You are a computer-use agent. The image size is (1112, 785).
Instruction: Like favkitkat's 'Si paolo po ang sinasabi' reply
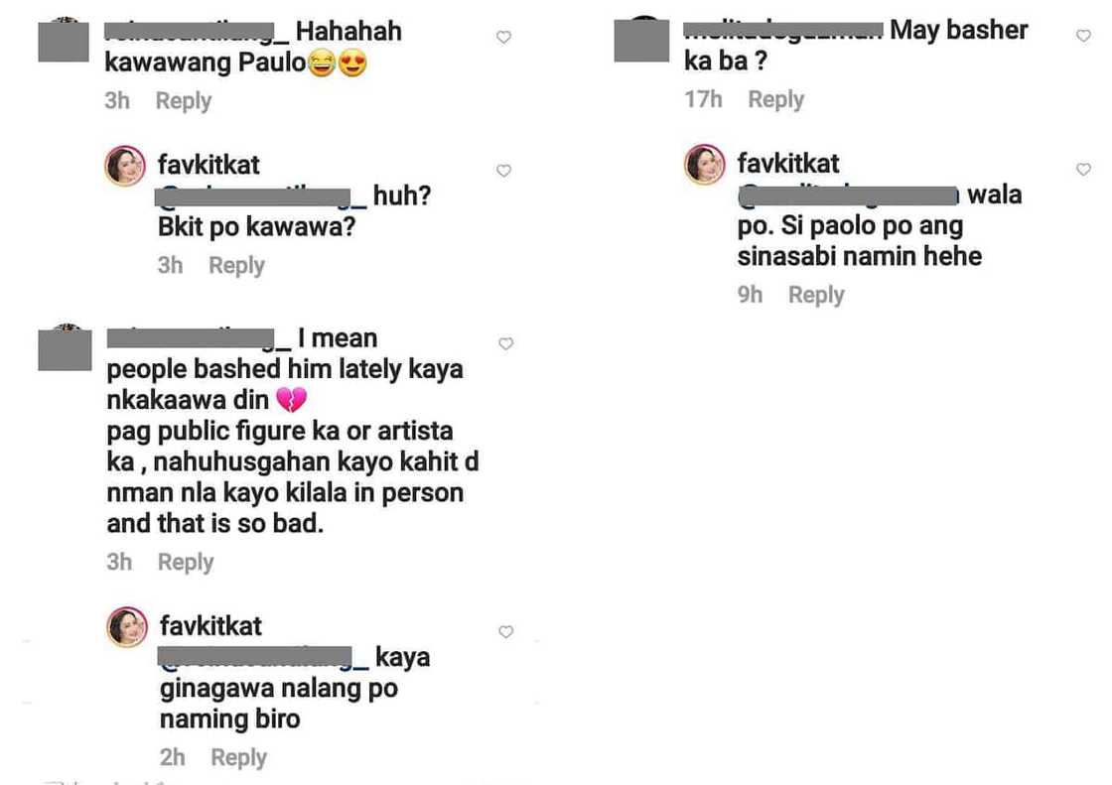coord(1083,169)
